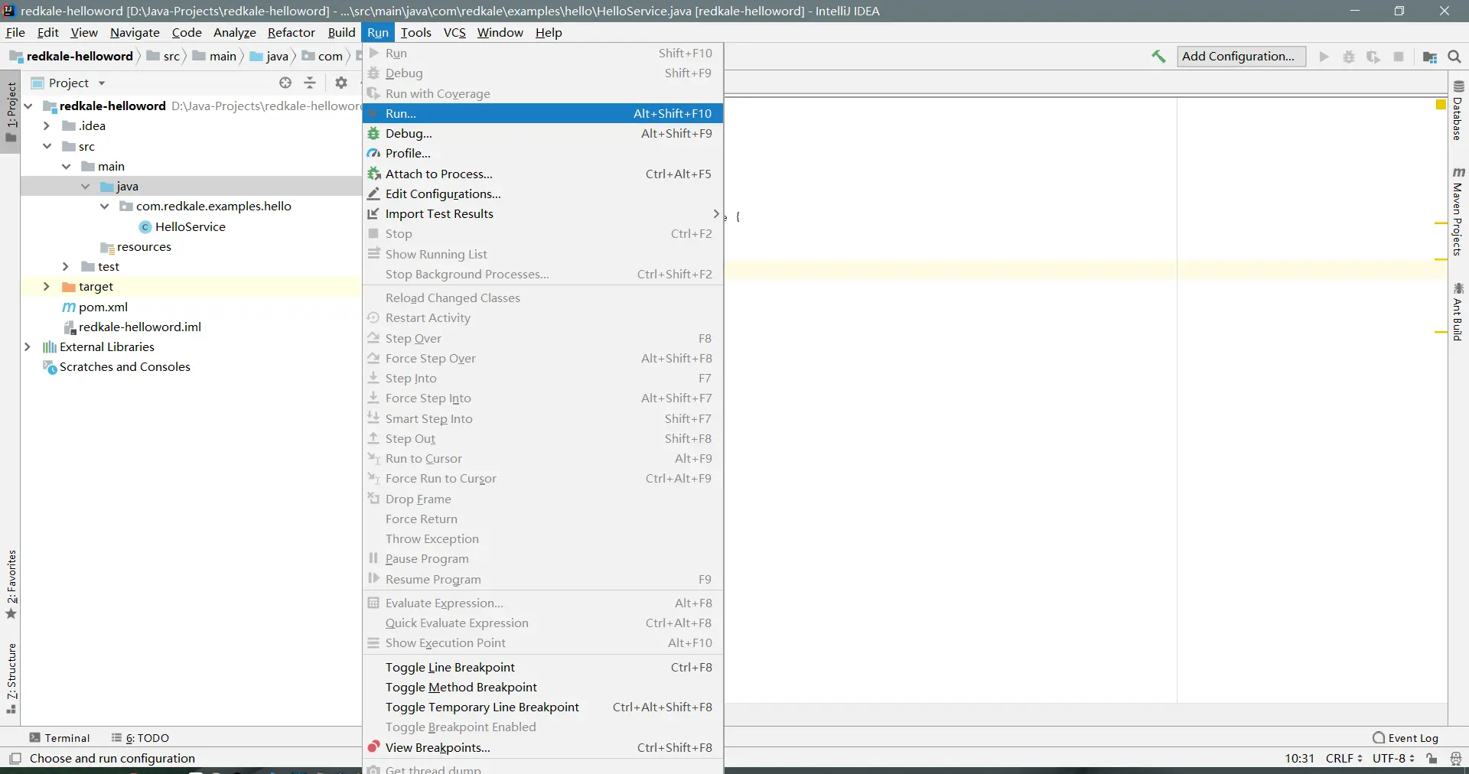Click the Build Project hammer icon
Screen dimensions: 1469x774
click(x=1158, y=57)
